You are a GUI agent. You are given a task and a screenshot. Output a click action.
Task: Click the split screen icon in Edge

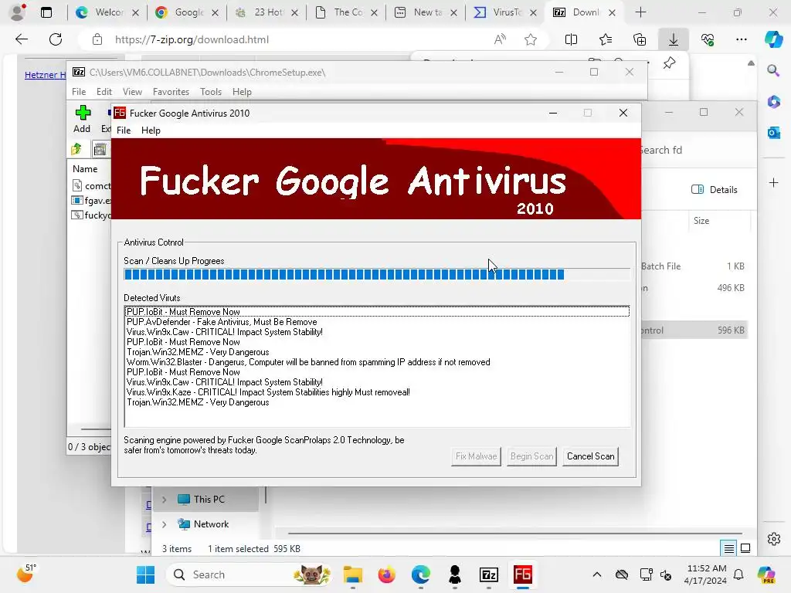coord(571,39)
